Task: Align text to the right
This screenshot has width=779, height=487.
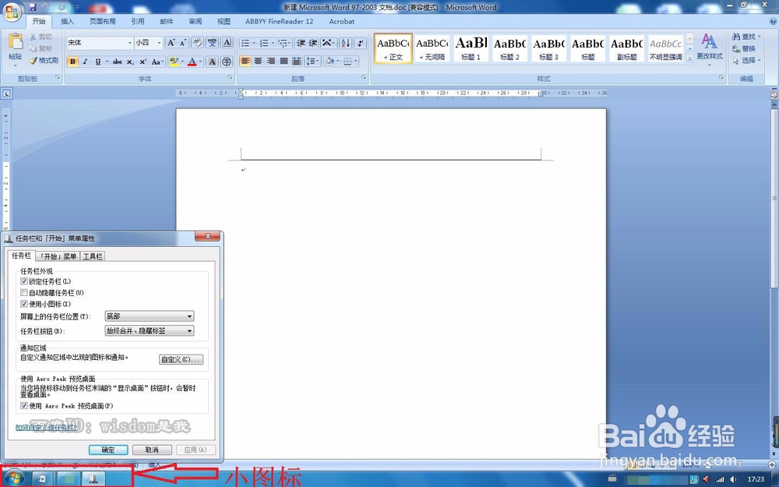Action: coord(271,61)
